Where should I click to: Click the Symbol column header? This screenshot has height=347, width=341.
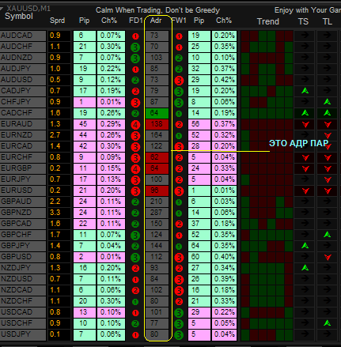[x=19, y=17]
